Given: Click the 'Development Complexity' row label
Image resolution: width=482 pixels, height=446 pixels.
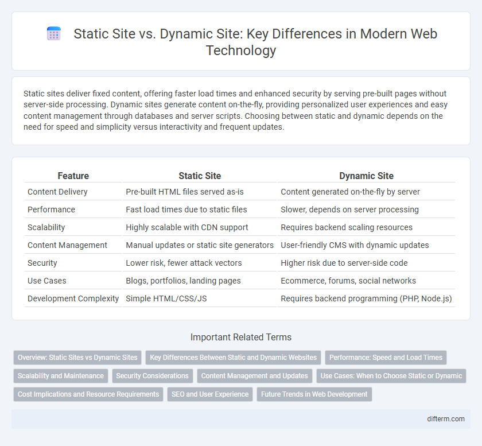Looking at the screenshot, I should click(73, 298).
